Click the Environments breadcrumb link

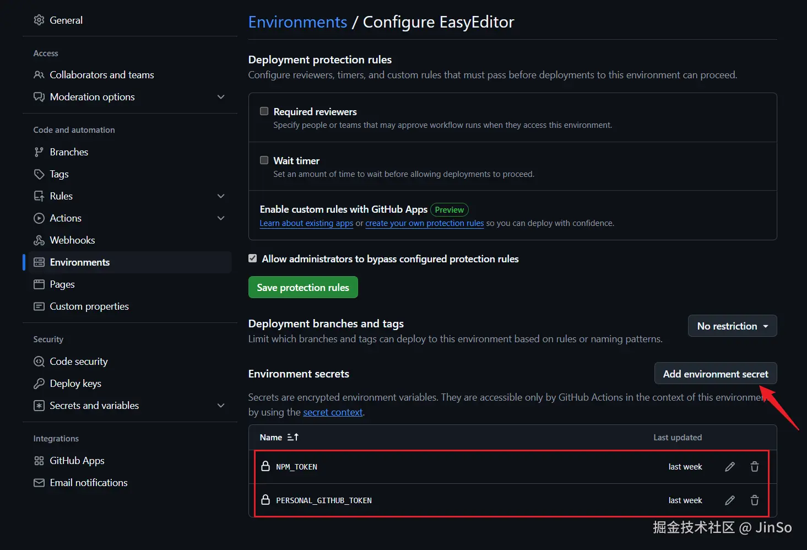click(x=297, y=22)
